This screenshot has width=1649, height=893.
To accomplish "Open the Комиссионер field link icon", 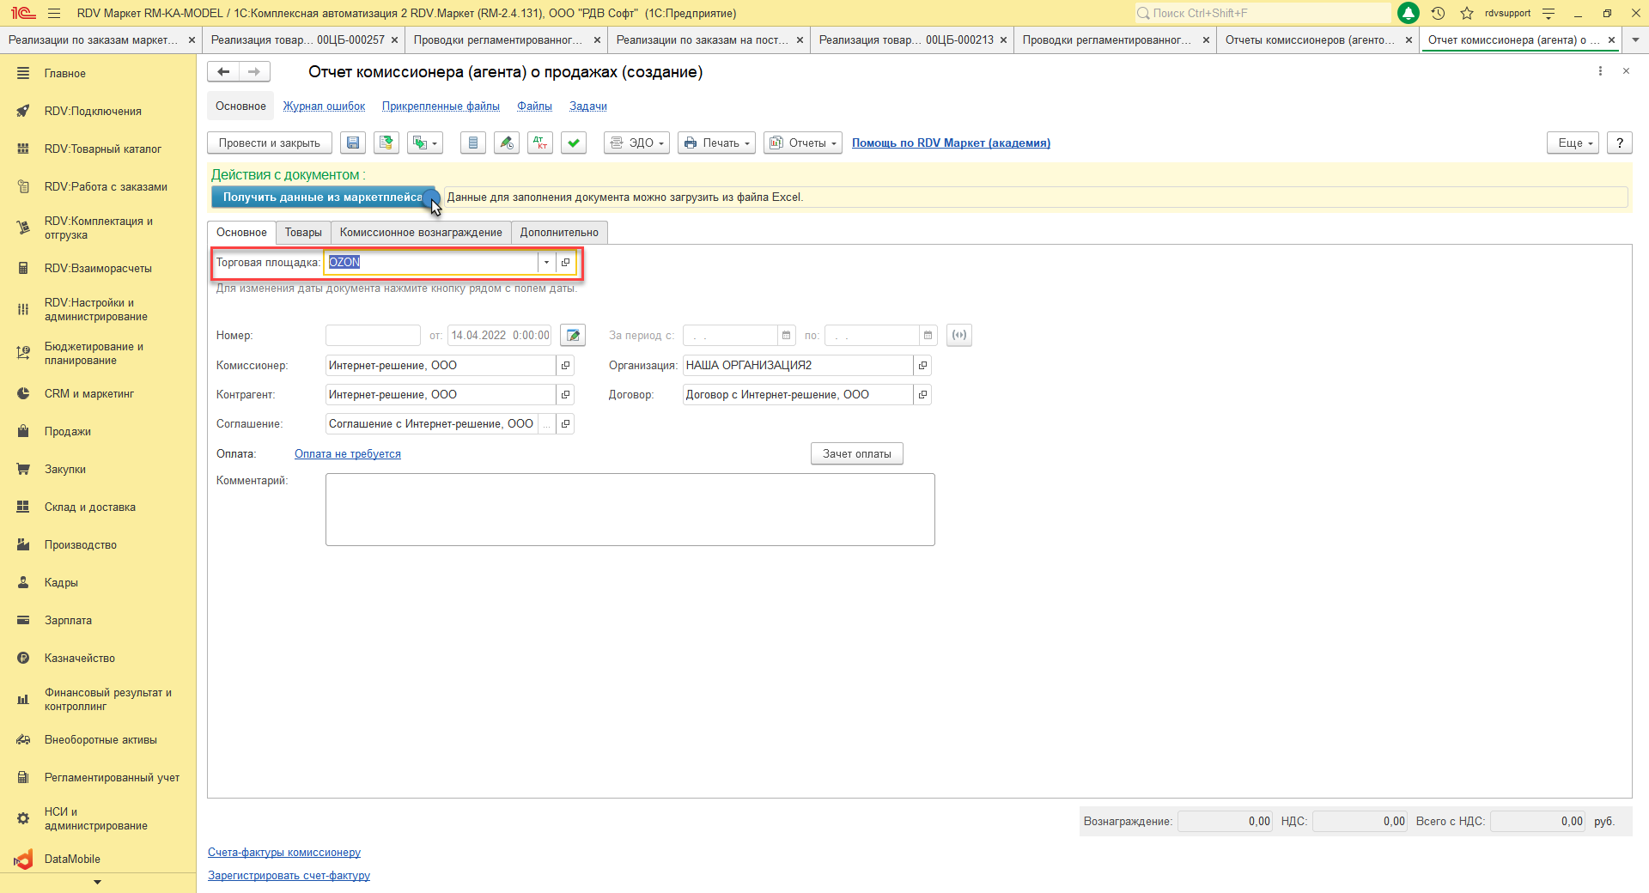I will click(x=565, y=366).
